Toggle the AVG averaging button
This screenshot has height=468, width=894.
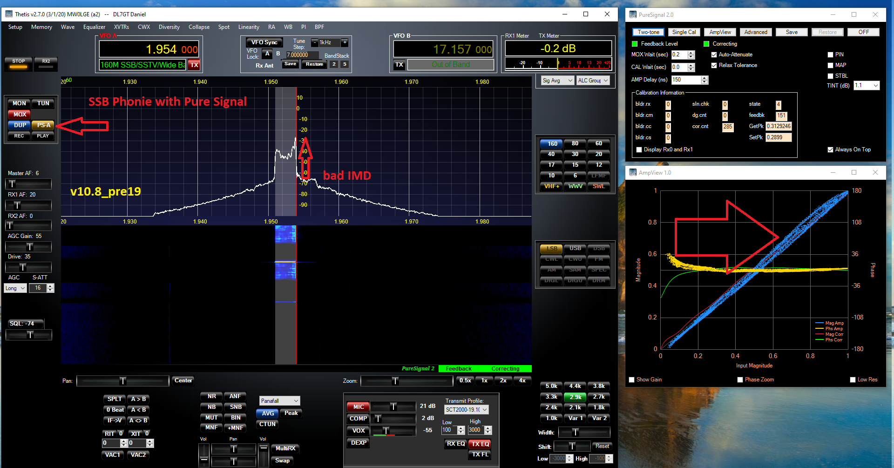(x=268, y=413)
